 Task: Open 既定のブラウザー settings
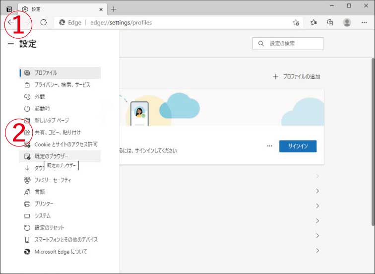(x=52, y=156)
